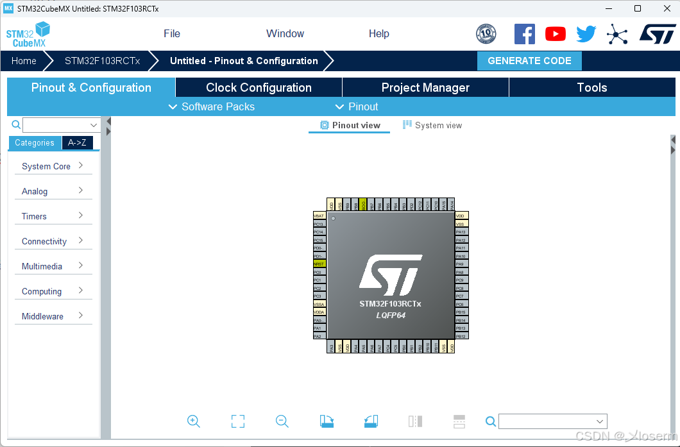Click the Untitled - Pinout & Configuration breadcrumb
This screenshot has width=680, height=447.
click(244, 61)
